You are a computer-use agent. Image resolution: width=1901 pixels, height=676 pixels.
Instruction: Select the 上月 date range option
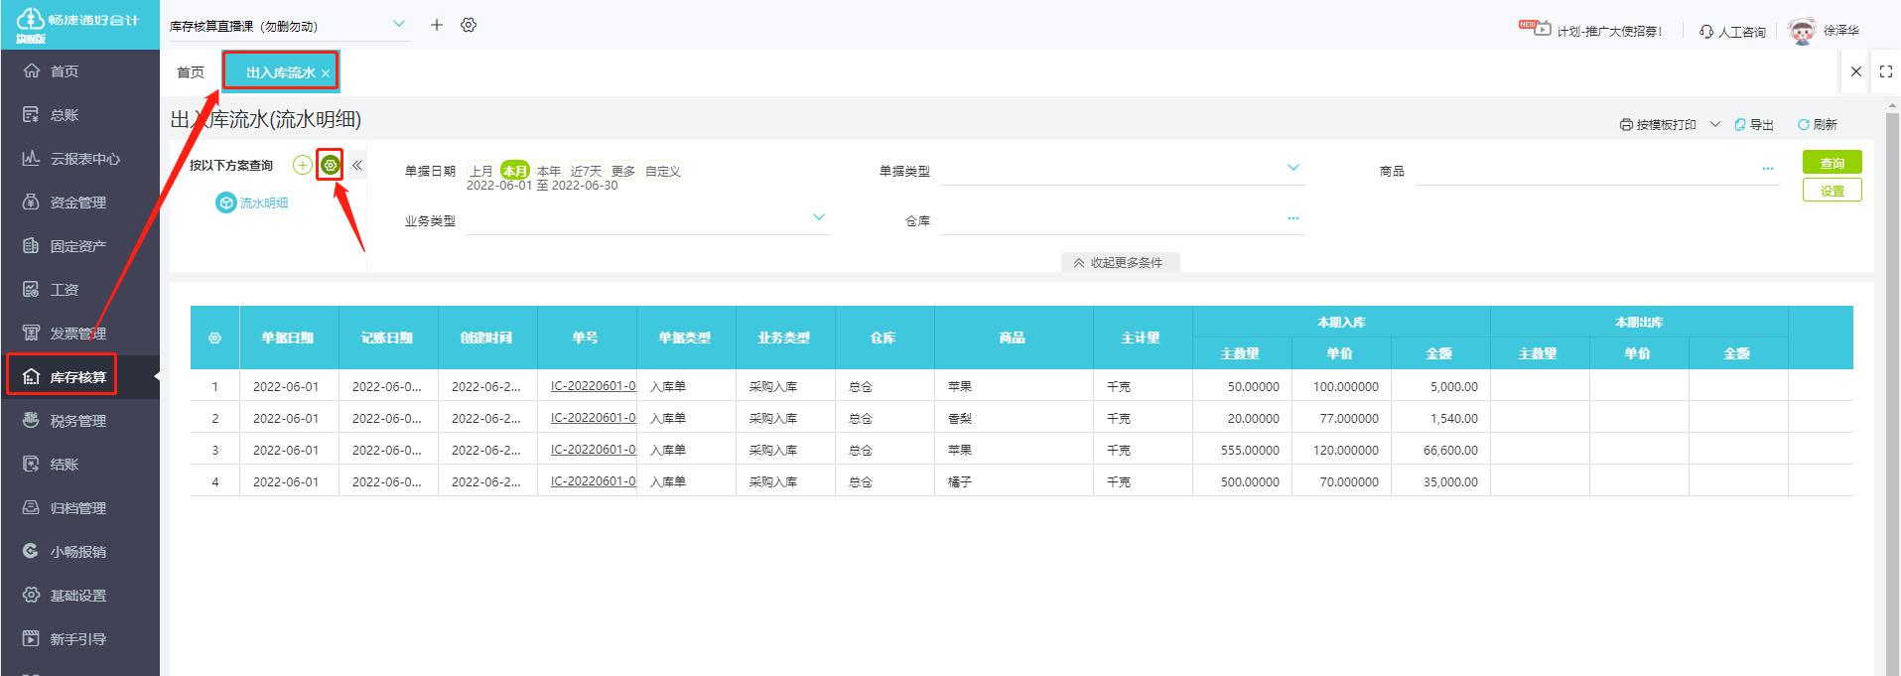[x=481, y=171]
